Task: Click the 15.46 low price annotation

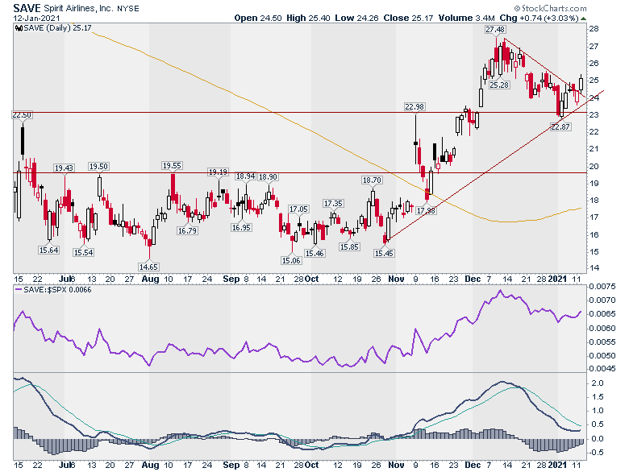Action: pos(314,253)
